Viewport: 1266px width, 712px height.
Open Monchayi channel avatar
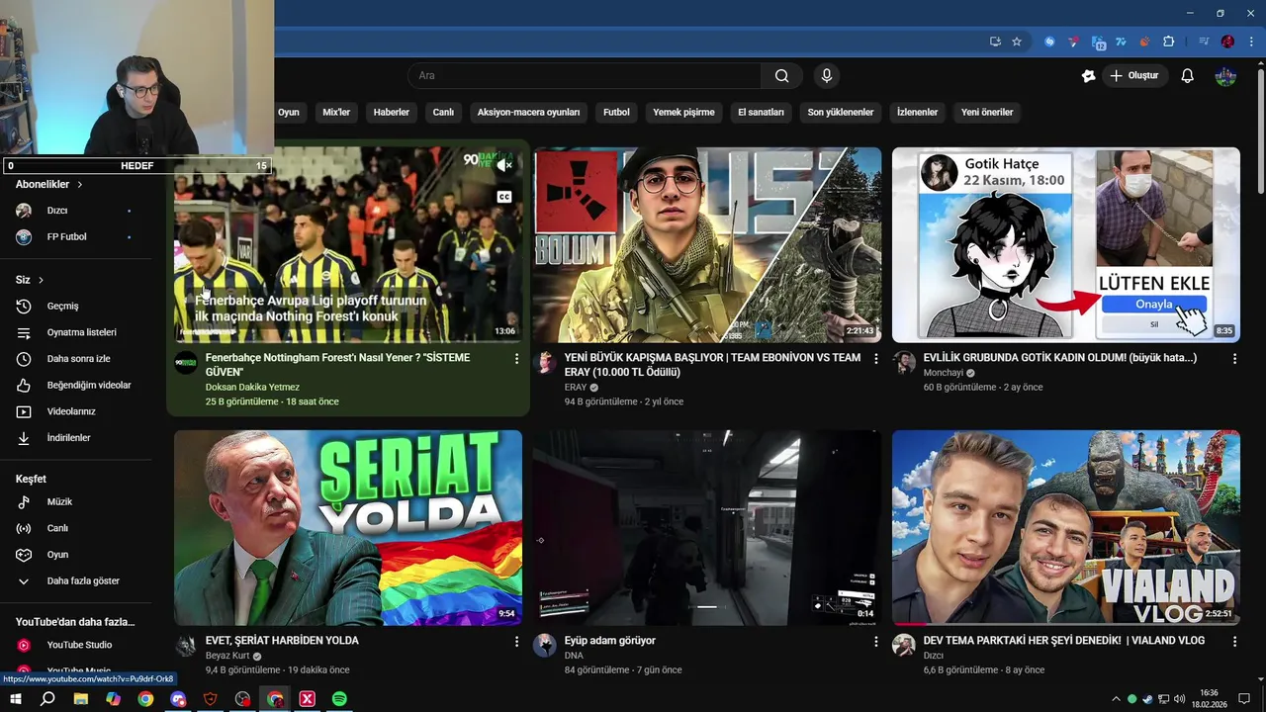pos(904,363)
